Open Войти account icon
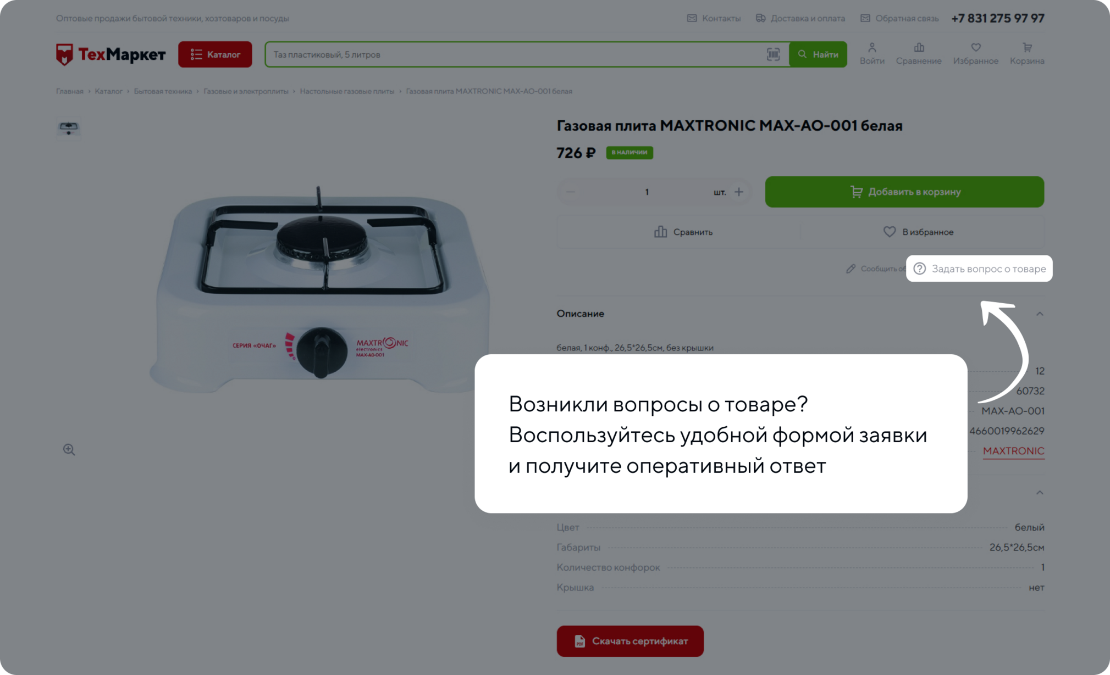Image resolution: width=1110 pixels, height=675 pixels. click(872, 54)
